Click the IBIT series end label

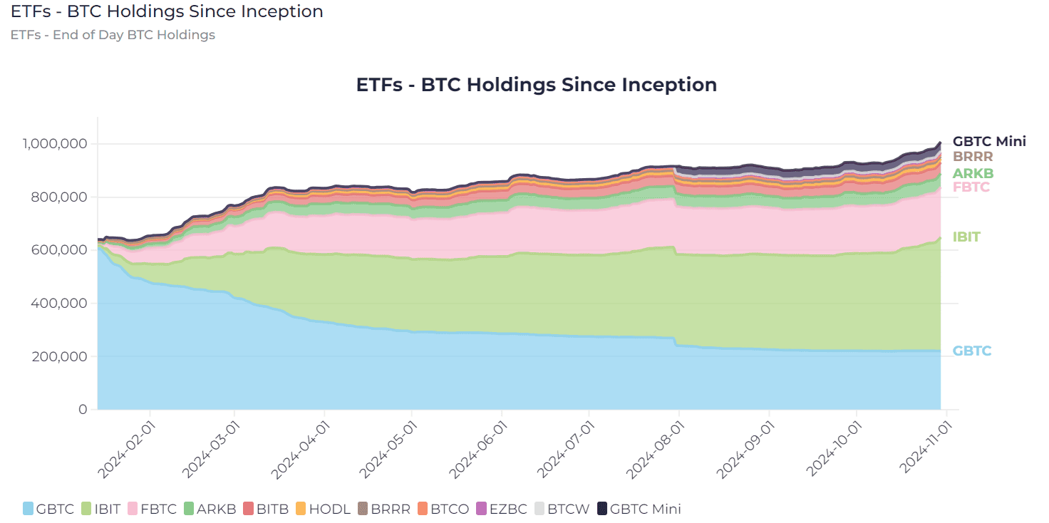point(966,237)
